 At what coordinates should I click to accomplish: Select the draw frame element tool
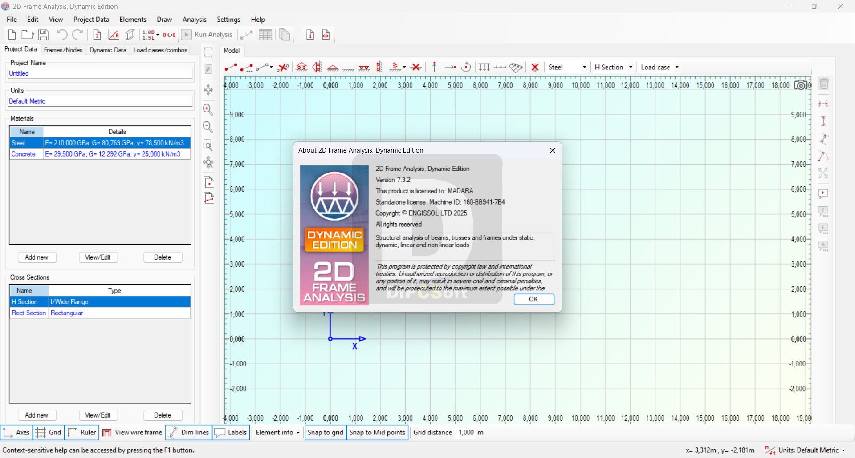(231, 67)
